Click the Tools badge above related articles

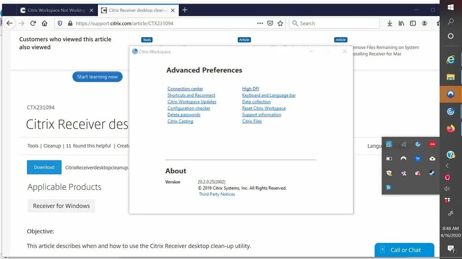tap(147, 40)
